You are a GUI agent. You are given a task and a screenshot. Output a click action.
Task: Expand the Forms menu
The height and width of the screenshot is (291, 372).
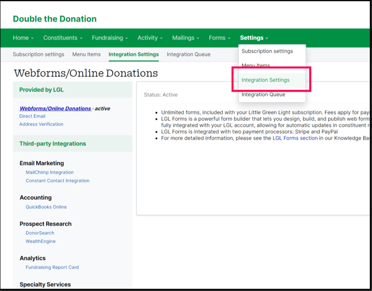[220, 38]
